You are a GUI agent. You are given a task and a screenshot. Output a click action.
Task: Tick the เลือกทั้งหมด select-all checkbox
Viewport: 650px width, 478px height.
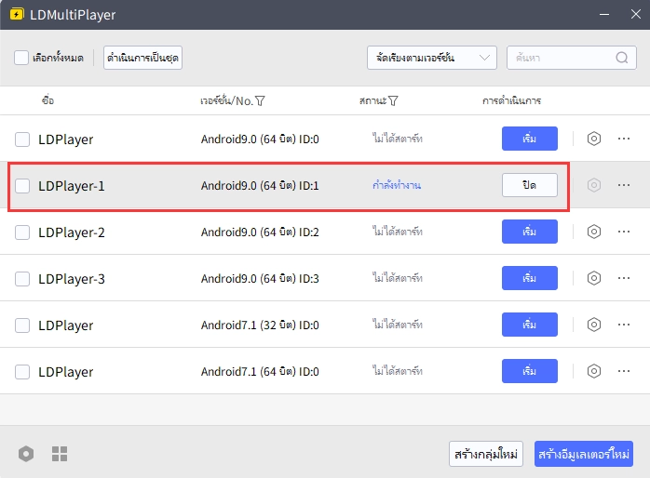[x=21, y=58]
